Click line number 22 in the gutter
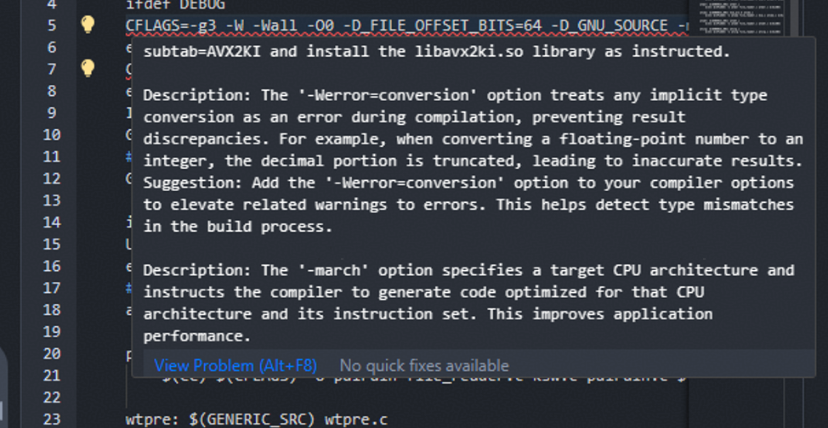This screenshot has width=828, height=428. pos(51,397)
